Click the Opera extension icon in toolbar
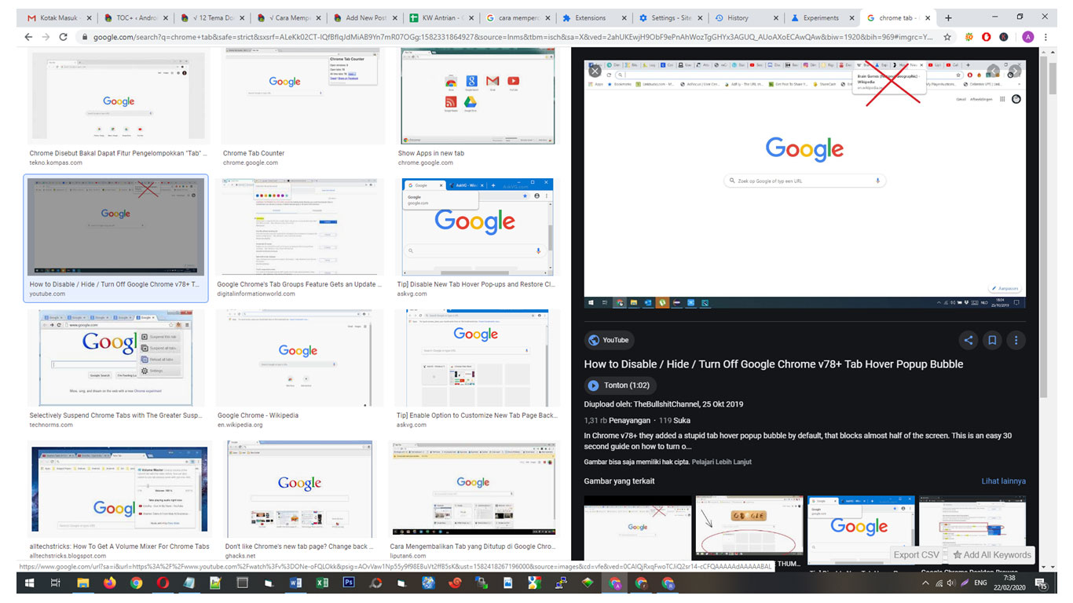The width and height of the screenshot is (1073, 603). pos(987,37)
